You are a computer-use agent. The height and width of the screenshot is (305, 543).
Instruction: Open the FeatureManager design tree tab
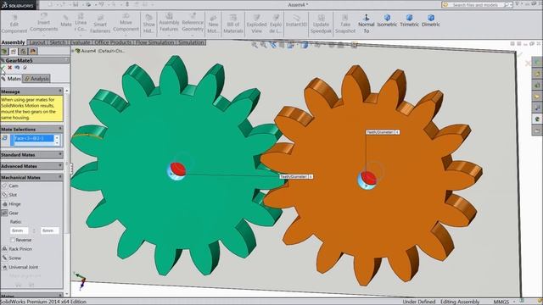[x=4, y=52]
